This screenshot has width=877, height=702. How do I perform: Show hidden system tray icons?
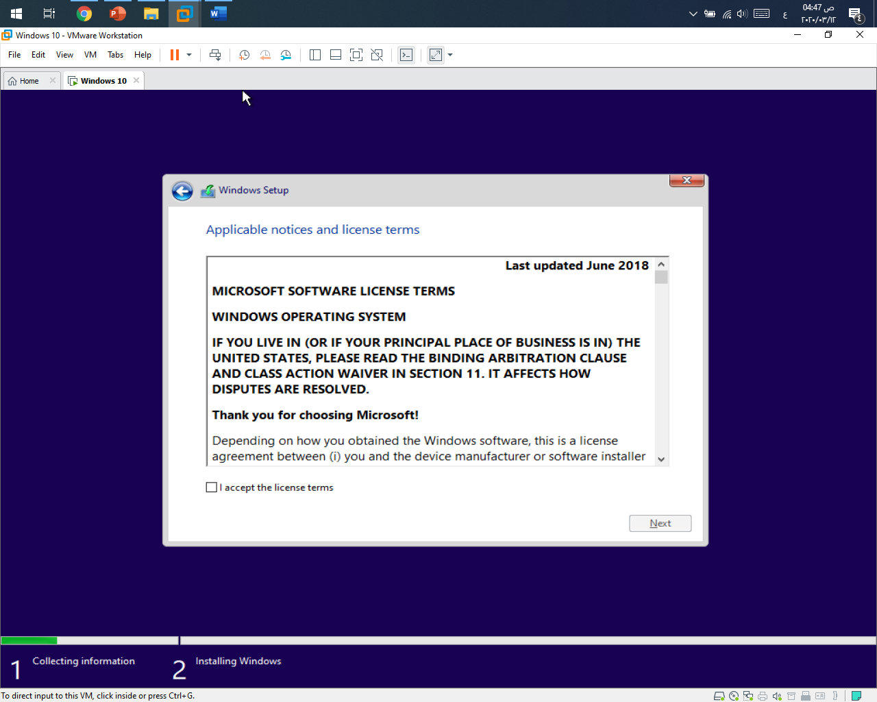pos(693,14)
